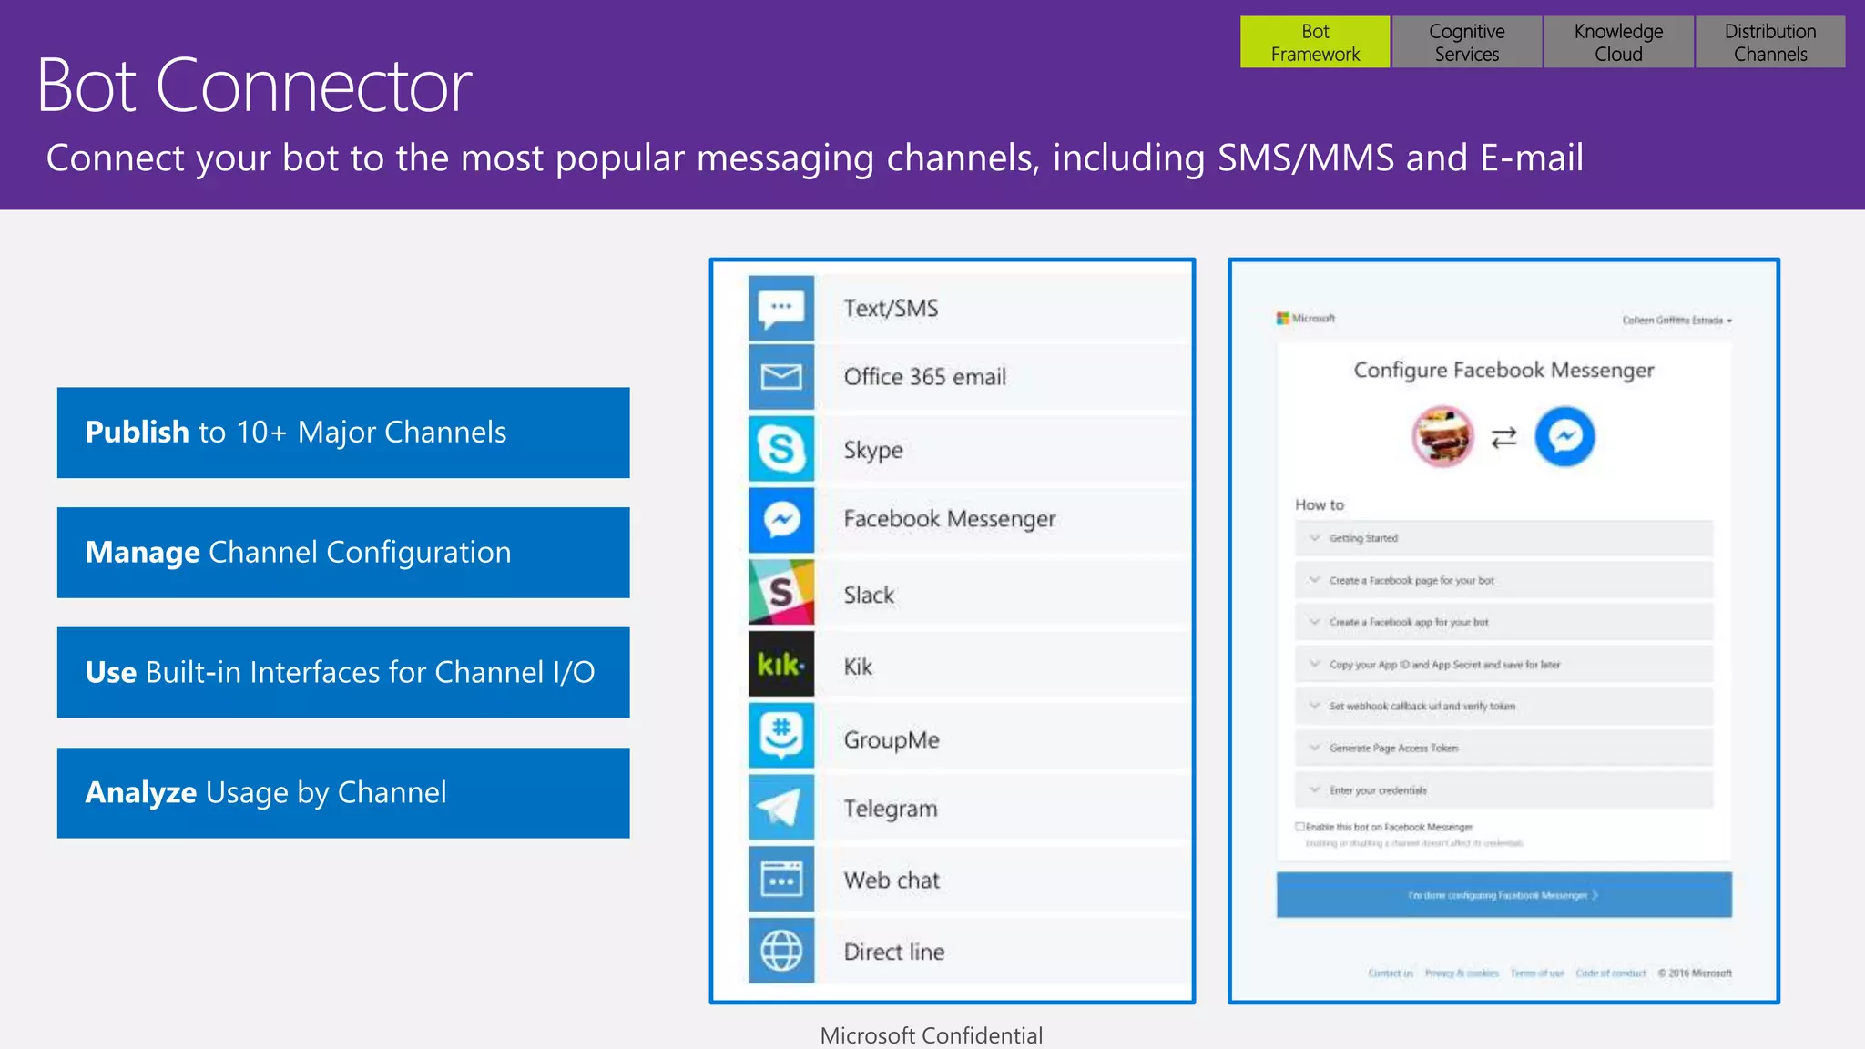Click the Bot Connector slide title
Screen dimensions: 1865x1049
255,86
